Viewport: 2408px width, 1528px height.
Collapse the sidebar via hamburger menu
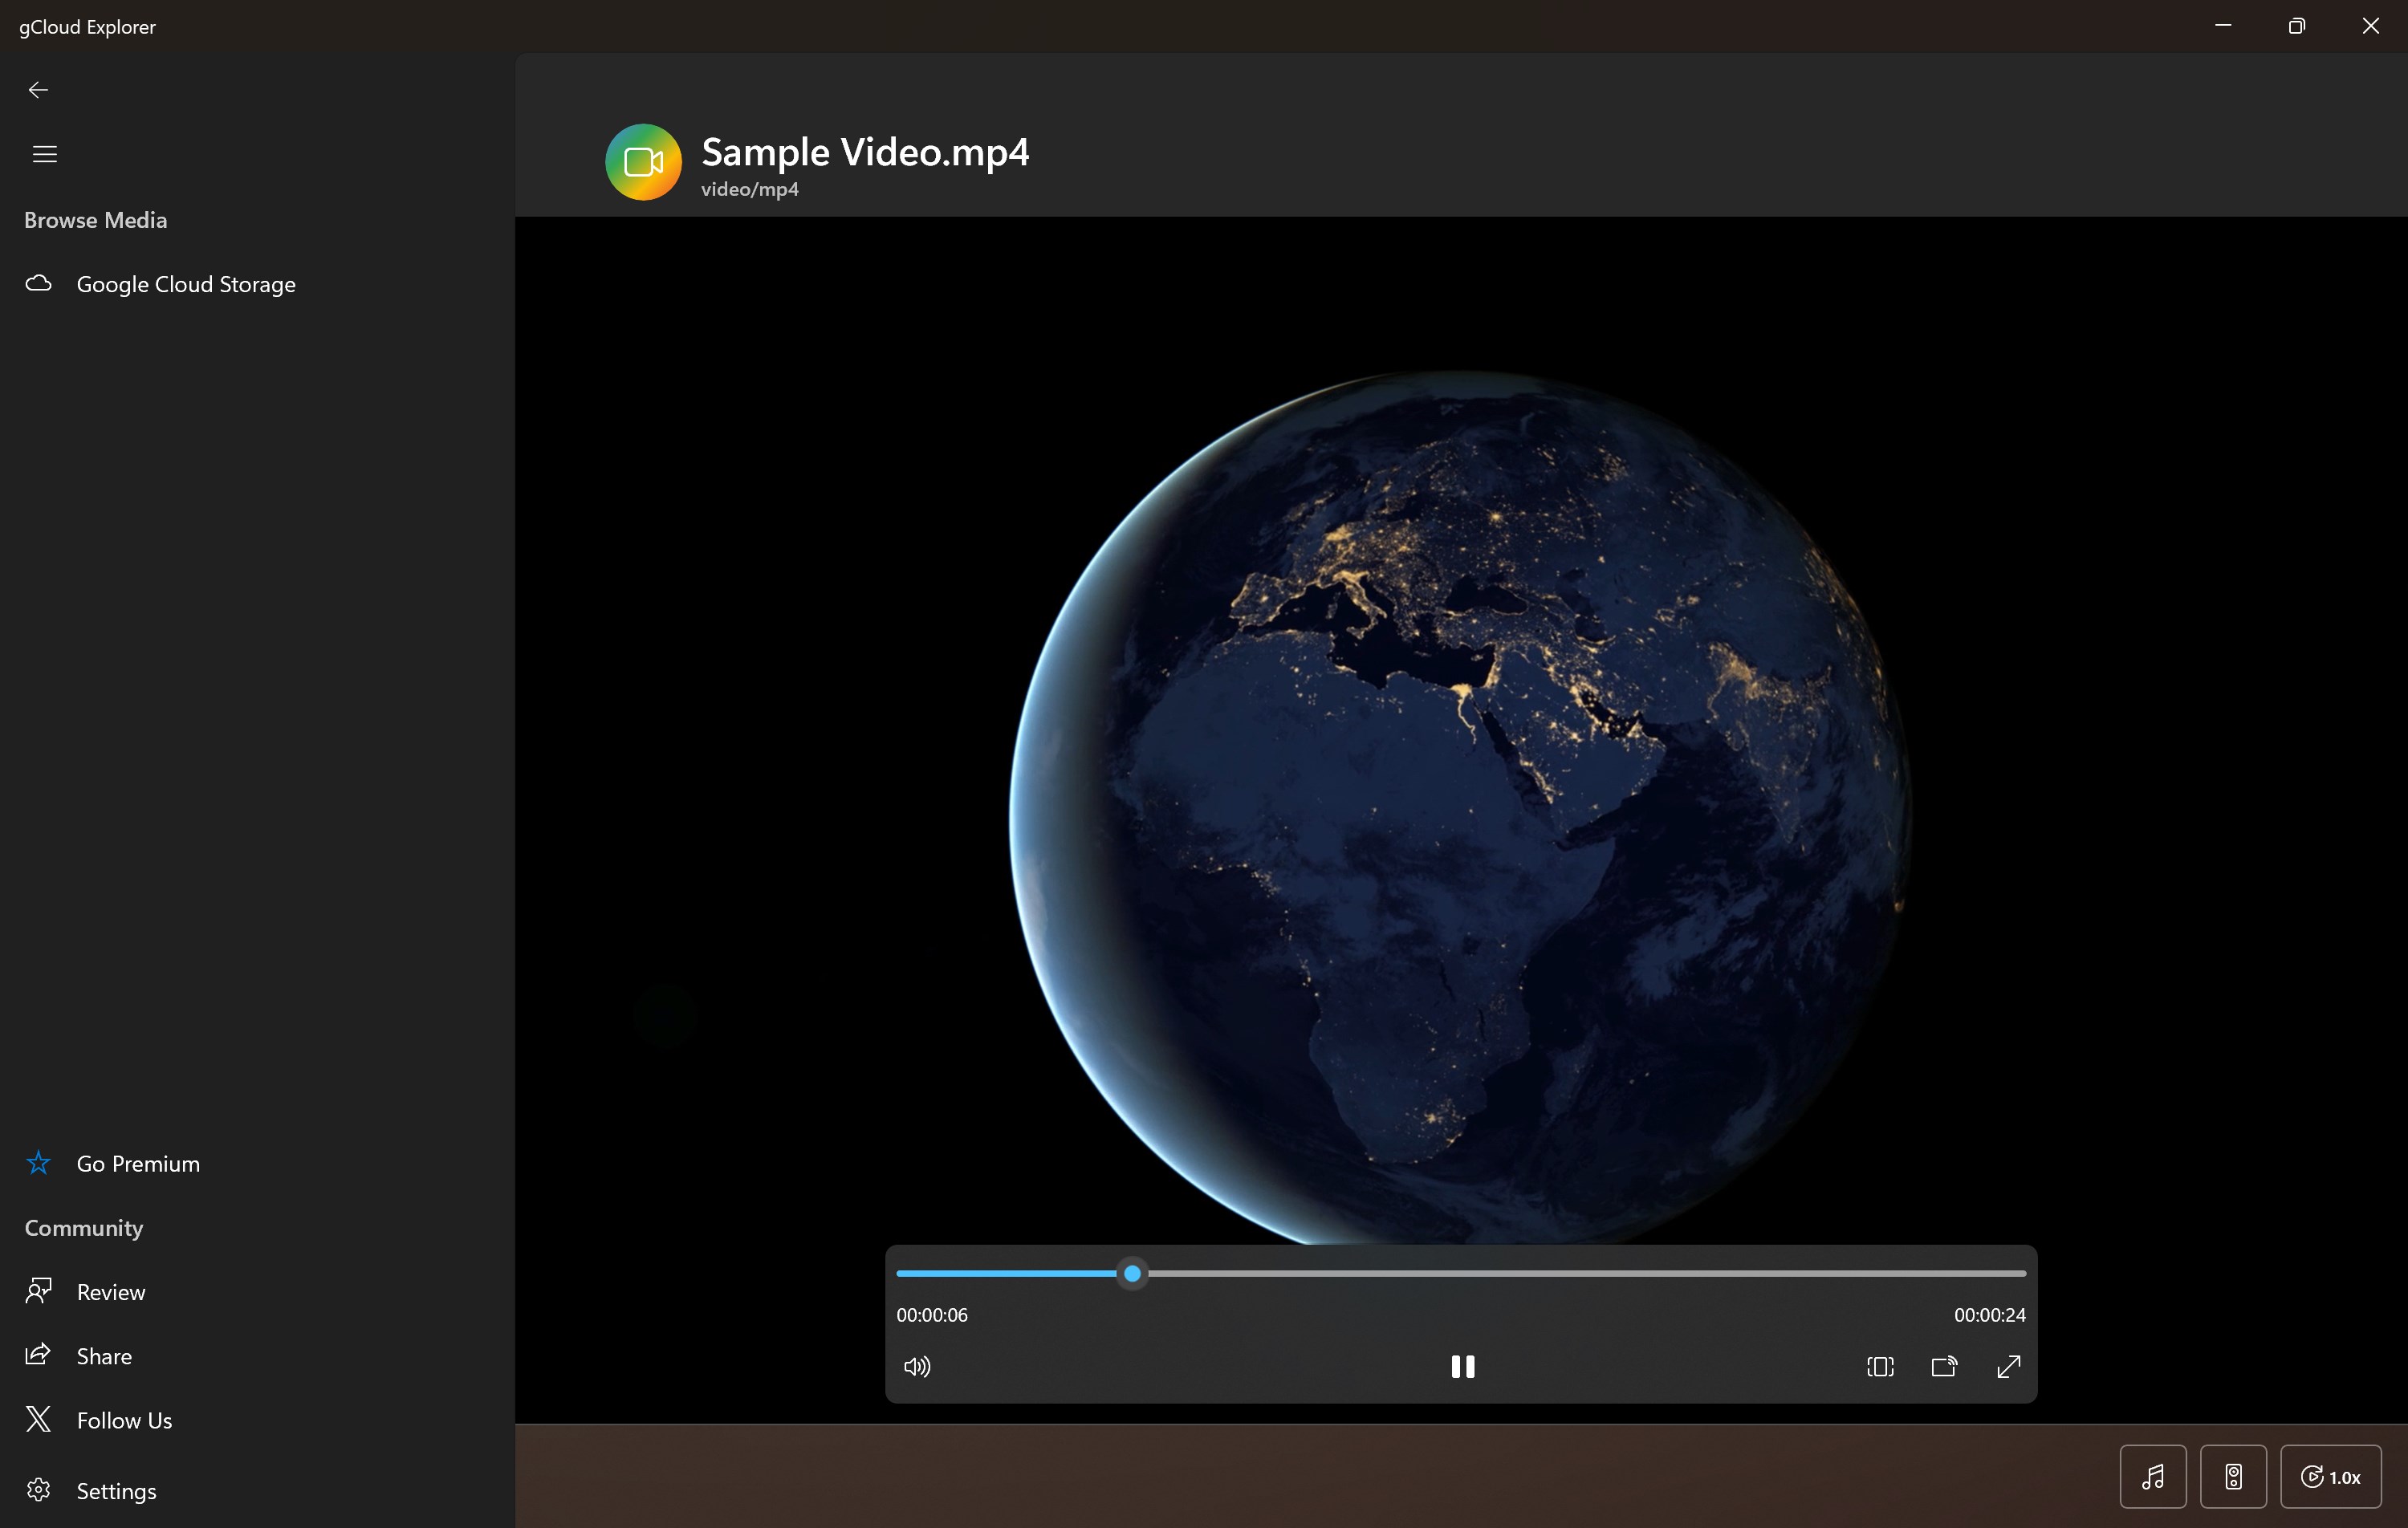coord(45,154)
